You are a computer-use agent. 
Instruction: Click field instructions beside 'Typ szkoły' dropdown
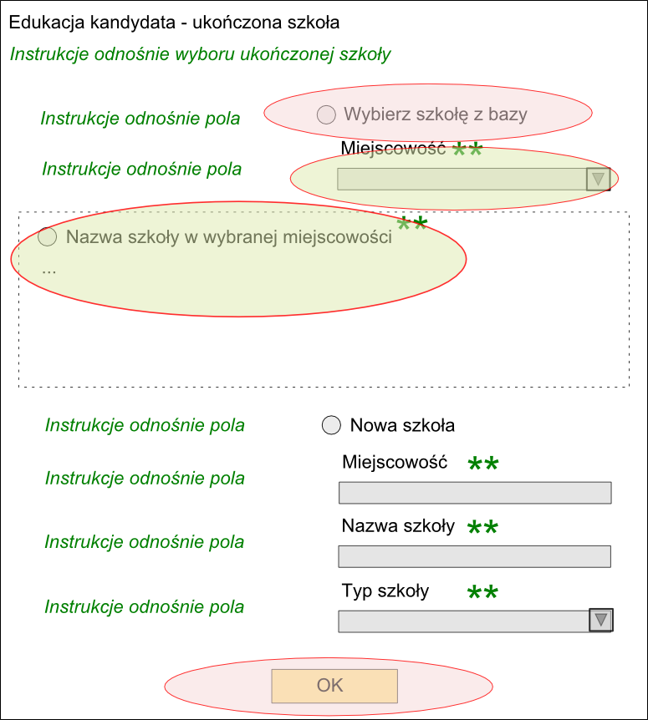pos(145,606)
